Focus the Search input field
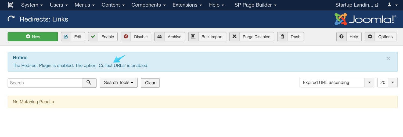Screen dimensions: 403x137 click(45, 83)
